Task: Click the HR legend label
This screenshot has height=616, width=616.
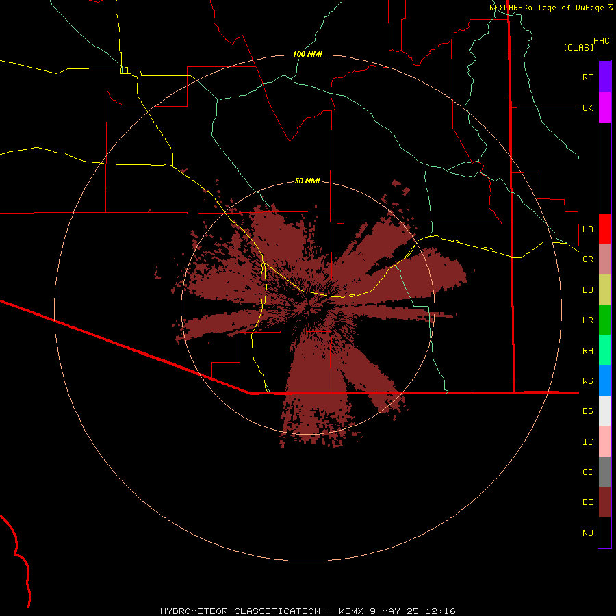Action: (x=587, y=320)
